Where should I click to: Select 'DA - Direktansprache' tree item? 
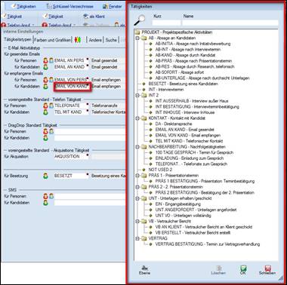click(174, 124)
